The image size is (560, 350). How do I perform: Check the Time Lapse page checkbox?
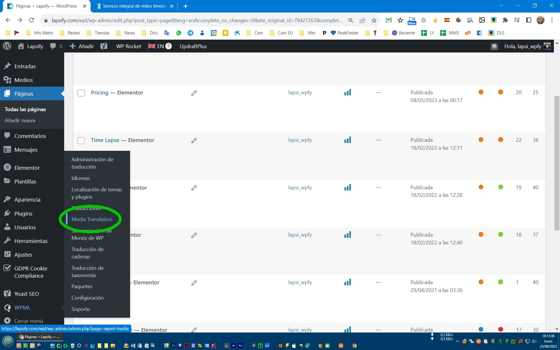point(81,141)
